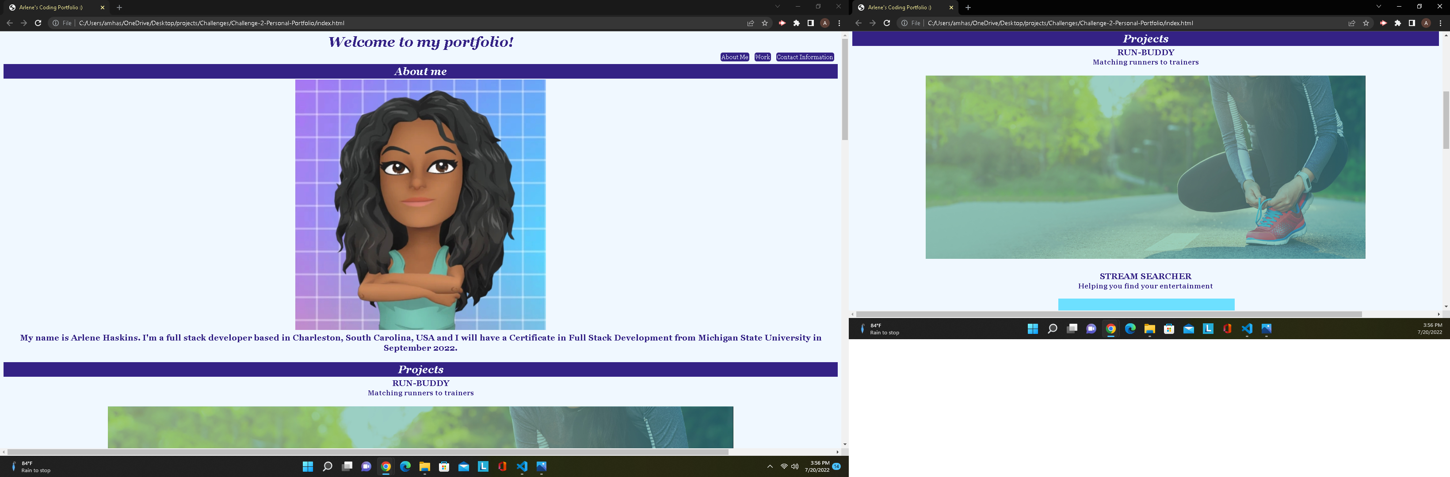Open profile avatar 'A' in right browser window
Image resolution: width=1450 pixels, height=477 pixels.
[x=1426, y=23]
